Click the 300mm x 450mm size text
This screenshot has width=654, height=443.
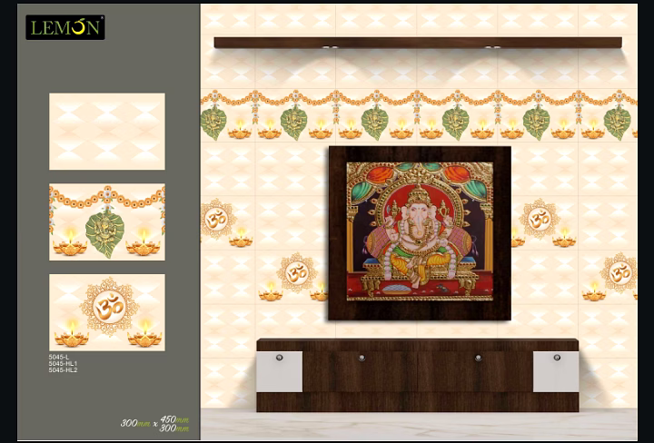(x=154, y=423)
